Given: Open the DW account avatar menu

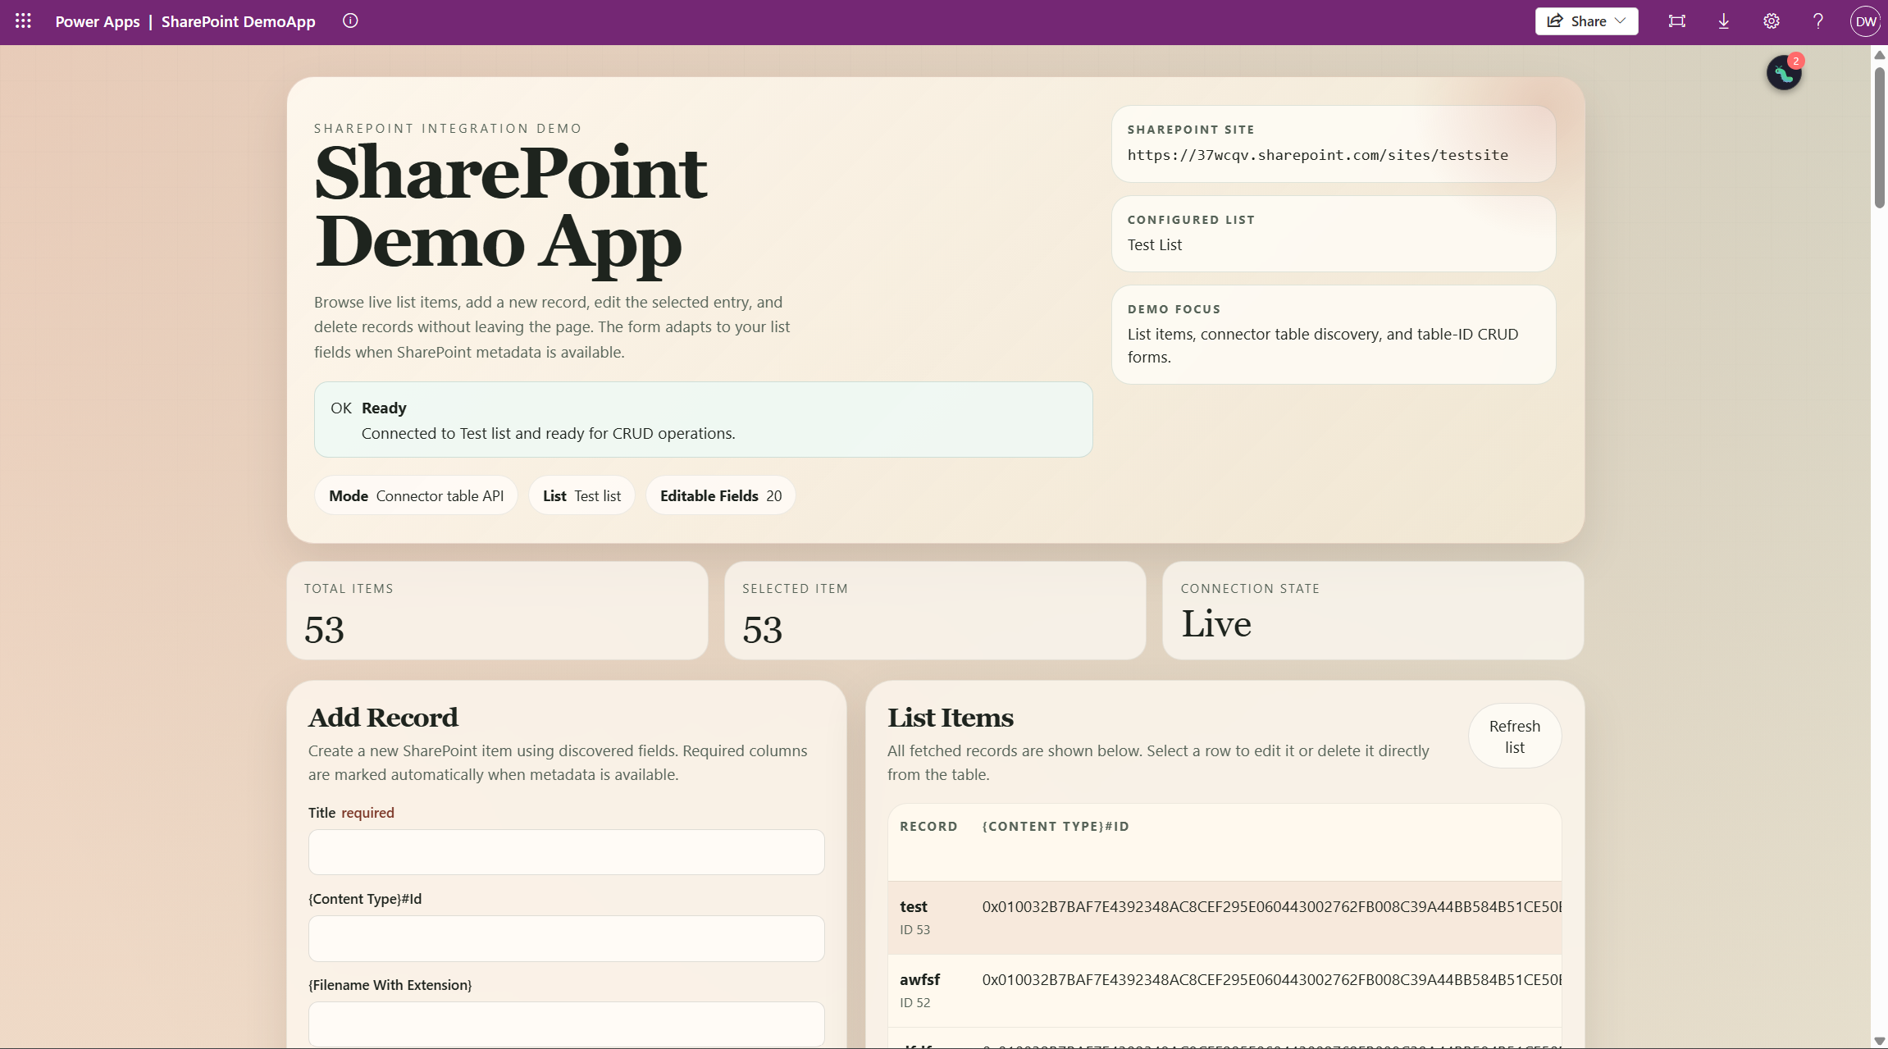Looking at the screenshot, I should [1865, 21].
